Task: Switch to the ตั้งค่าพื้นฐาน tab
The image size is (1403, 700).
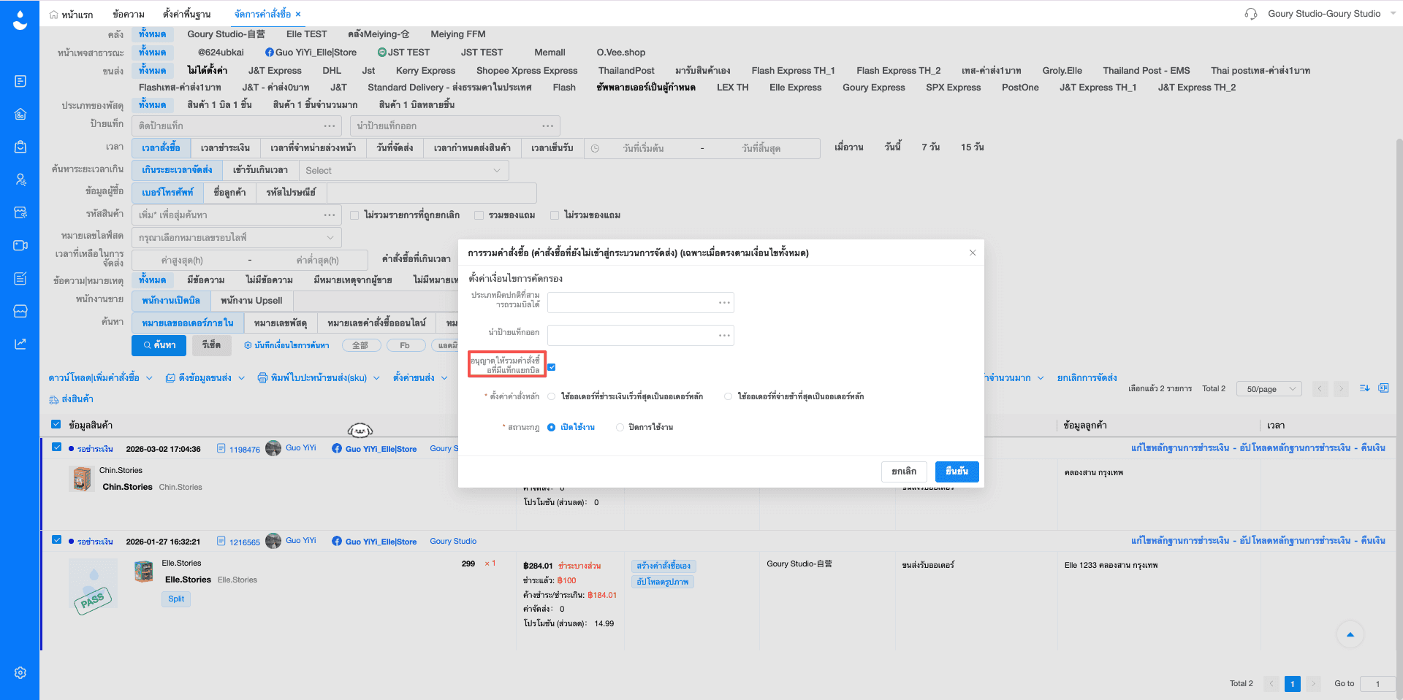Action: [186, 14]
